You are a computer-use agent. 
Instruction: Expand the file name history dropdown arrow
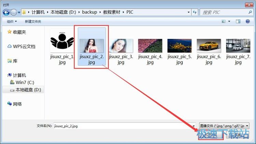[194, 126]
